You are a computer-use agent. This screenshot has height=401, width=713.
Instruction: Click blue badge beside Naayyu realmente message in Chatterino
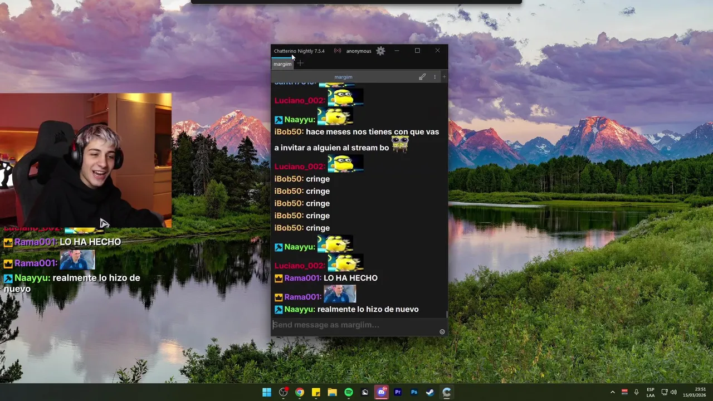tap(279, 310)
